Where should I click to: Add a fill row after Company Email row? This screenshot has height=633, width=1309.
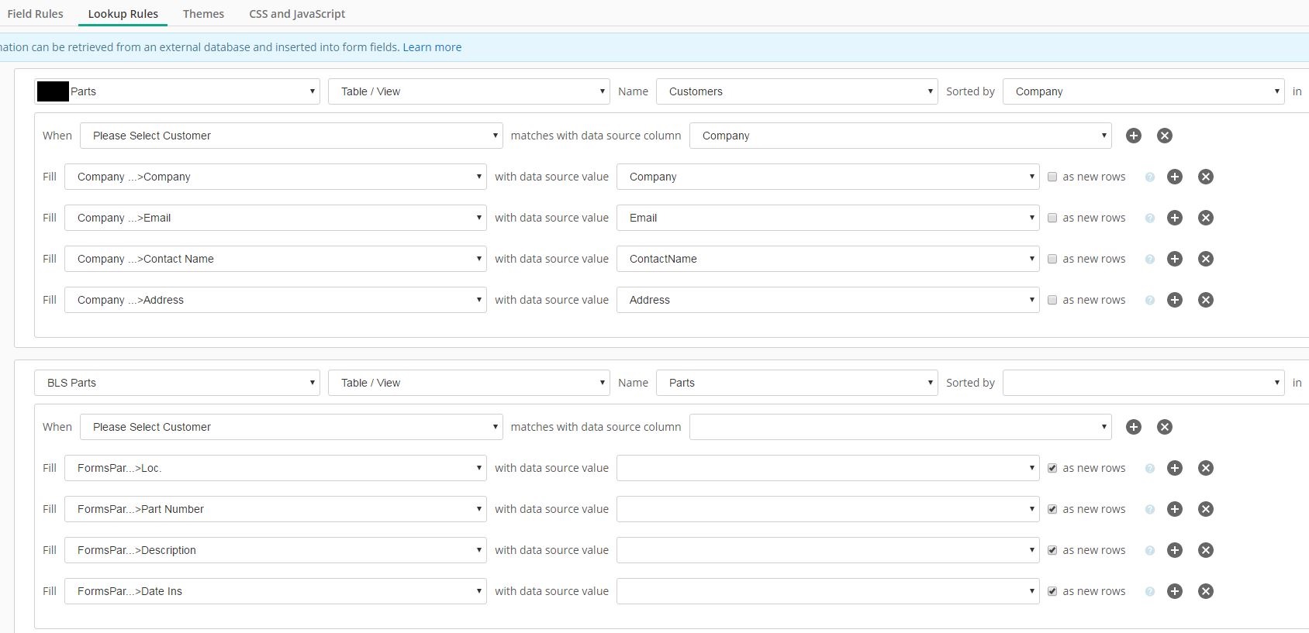[1175, 218]
